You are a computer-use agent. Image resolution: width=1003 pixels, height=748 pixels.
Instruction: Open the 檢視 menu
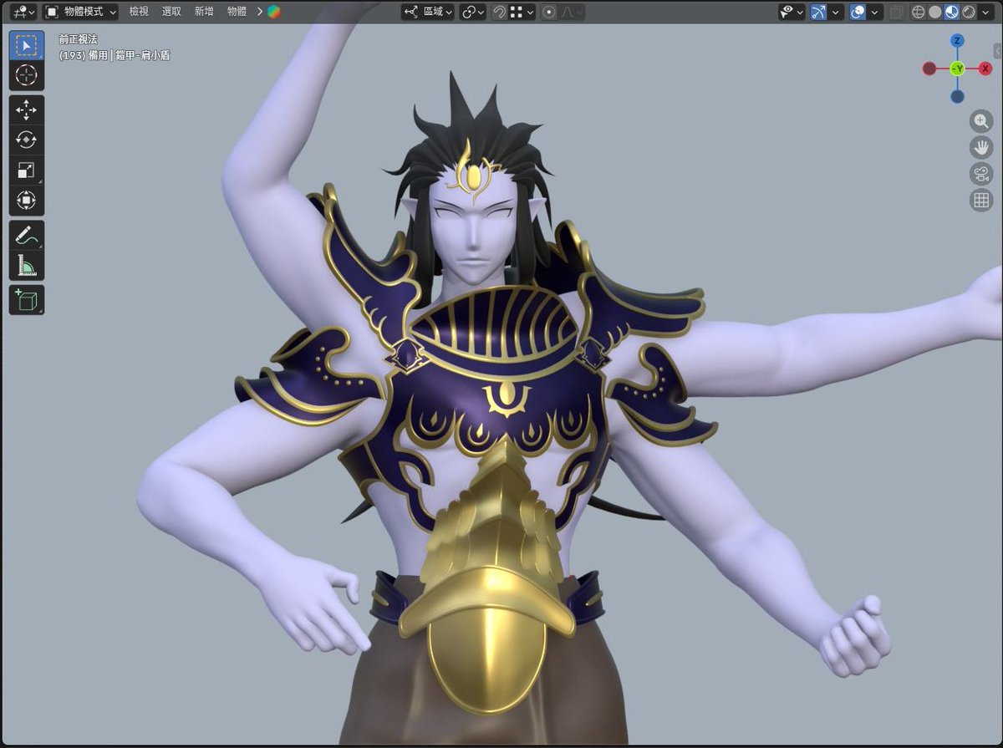[138, 12]
